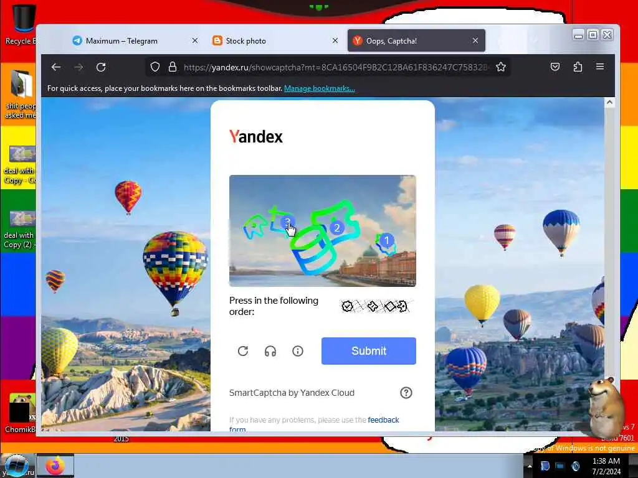Close the Oops, Captcha! tab
The image size is (638, 478).
pos(475,40)
